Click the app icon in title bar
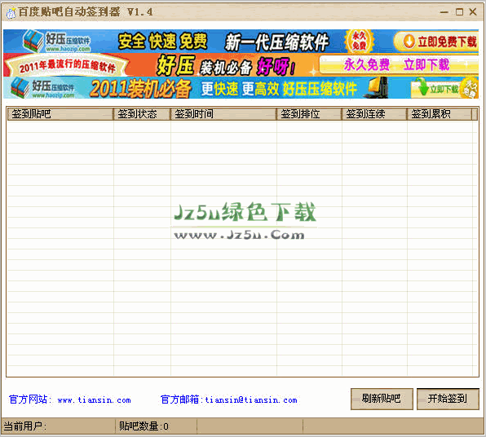Viewport: 486px width, 437px height. [x=11, y=13]
